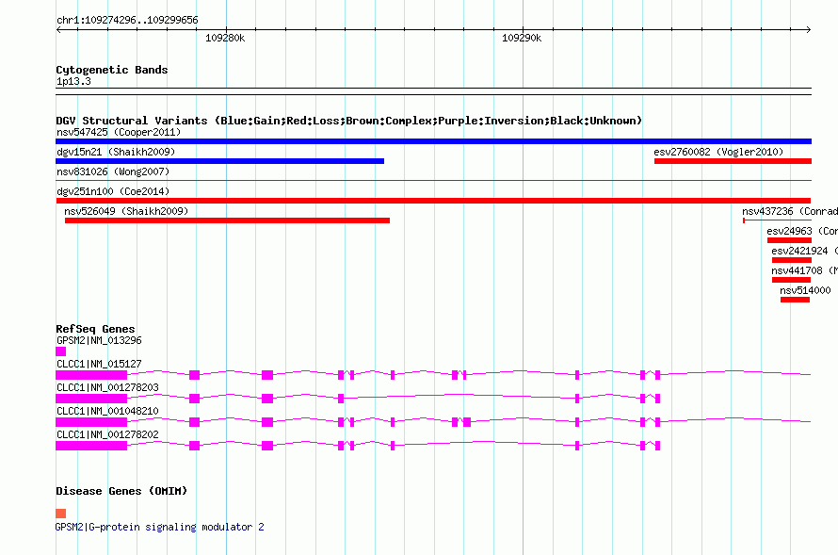
Task: Select nsv526049 (Shaikh2009) label
Action: [126, 211]
